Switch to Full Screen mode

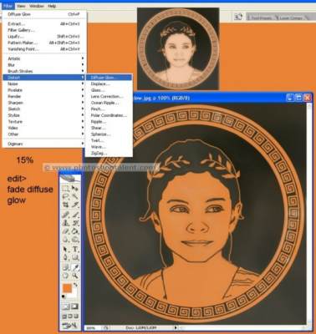(x=75, y=316)
